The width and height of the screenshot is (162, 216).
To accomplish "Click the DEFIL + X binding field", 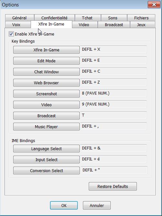I will point(113,49).
